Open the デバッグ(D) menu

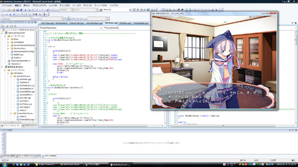click(64, 6)
